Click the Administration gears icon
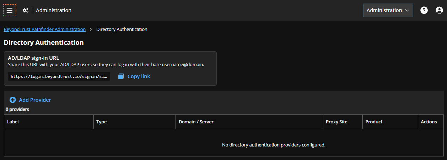447x160 pixels. click(x=26, y=10)
